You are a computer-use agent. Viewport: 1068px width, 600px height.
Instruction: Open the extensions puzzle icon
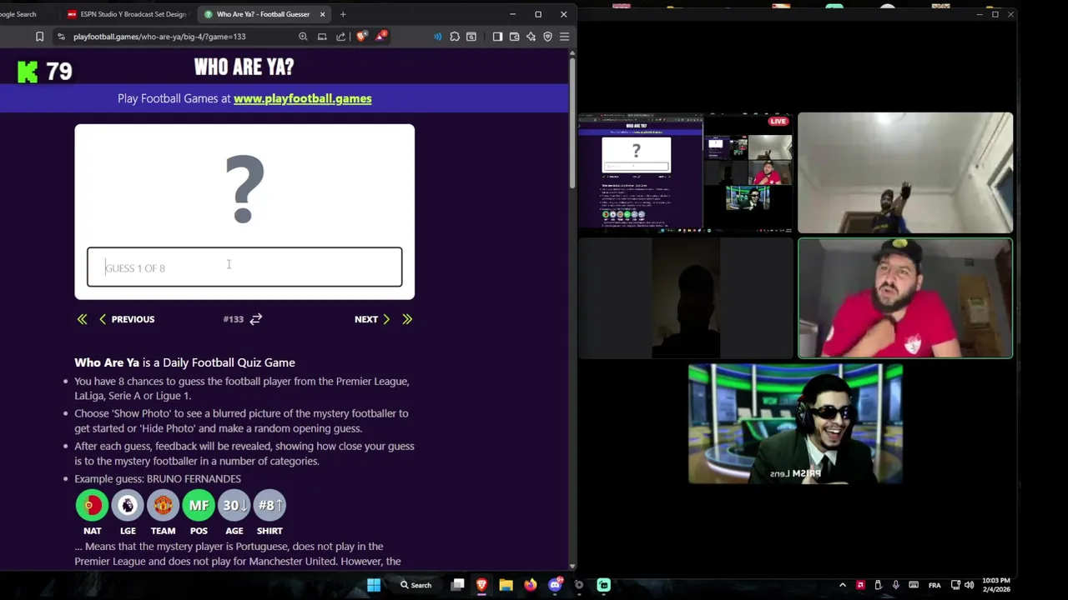click(455, 37)
